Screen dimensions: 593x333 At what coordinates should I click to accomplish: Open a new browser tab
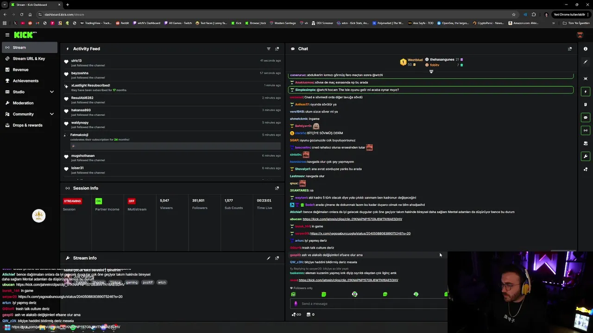point(68,5)
